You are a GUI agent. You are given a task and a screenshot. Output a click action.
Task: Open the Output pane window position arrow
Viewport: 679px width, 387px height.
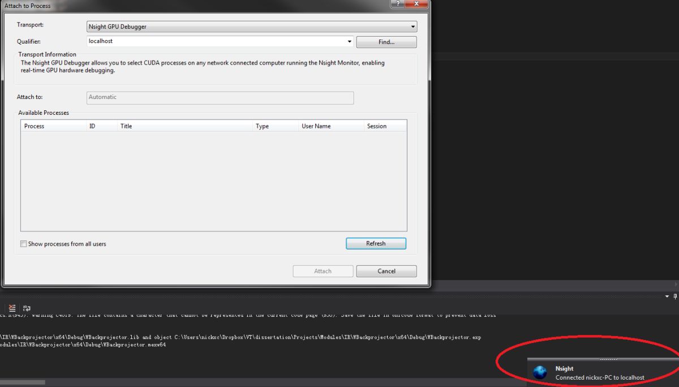(666, 296)
